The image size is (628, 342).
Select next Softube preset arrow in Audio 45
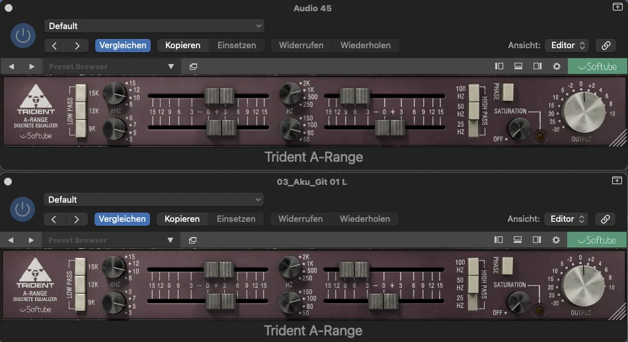[32, 67]
